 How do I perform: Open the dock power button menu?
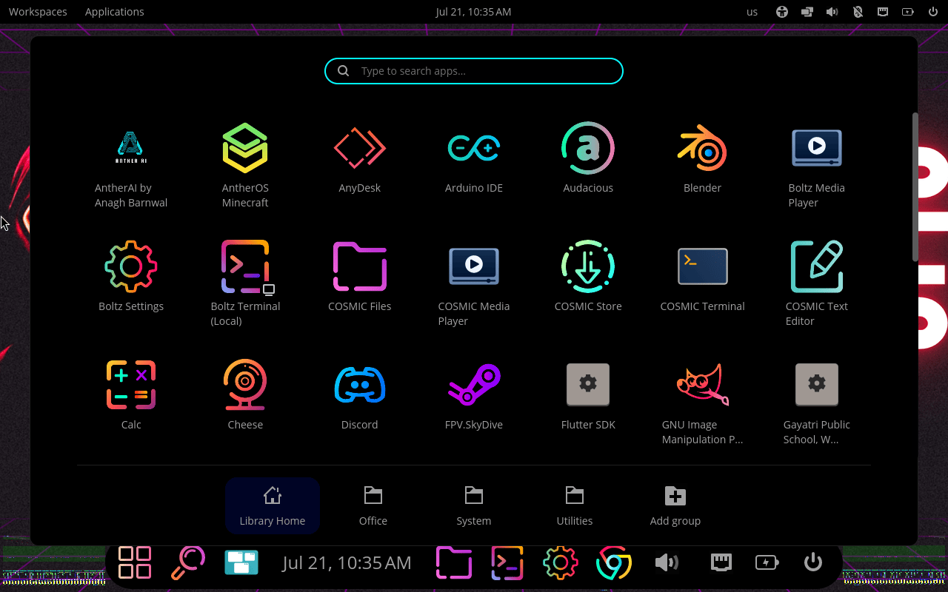tap(813, 562)
